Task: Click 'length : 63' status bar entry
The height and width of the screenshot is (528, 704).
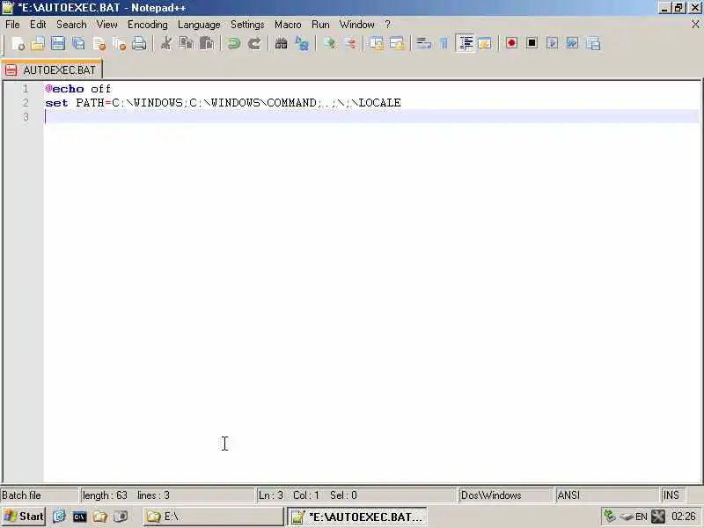Action: coord(105,495)
